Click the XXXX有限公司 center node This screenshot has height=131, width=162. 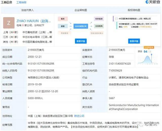(x=81, y=26)
